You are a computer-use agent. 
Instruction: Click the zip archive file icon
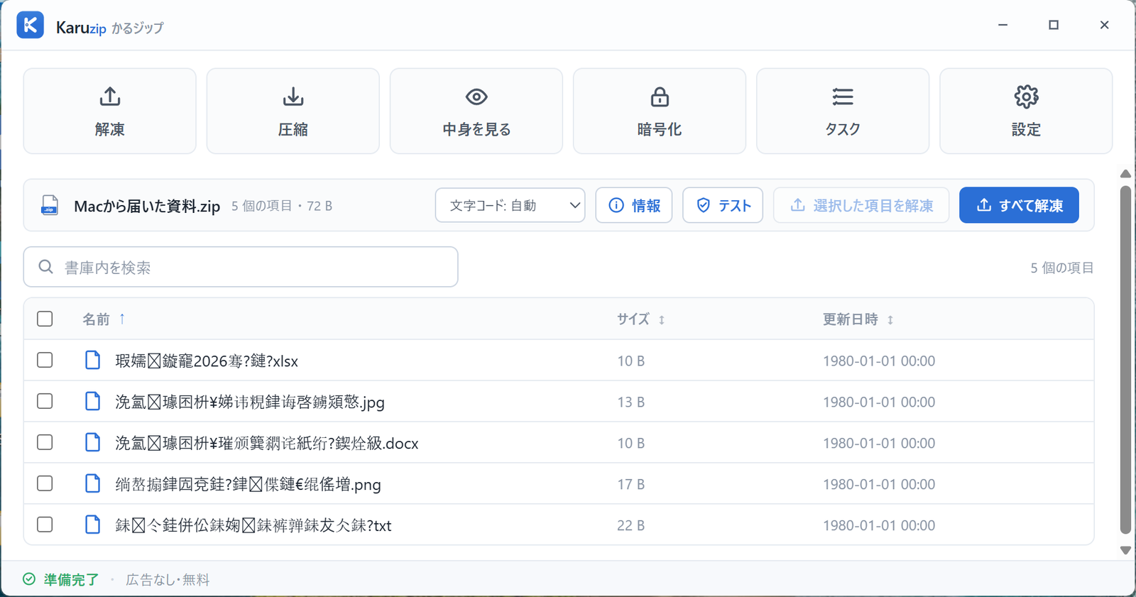50,205
